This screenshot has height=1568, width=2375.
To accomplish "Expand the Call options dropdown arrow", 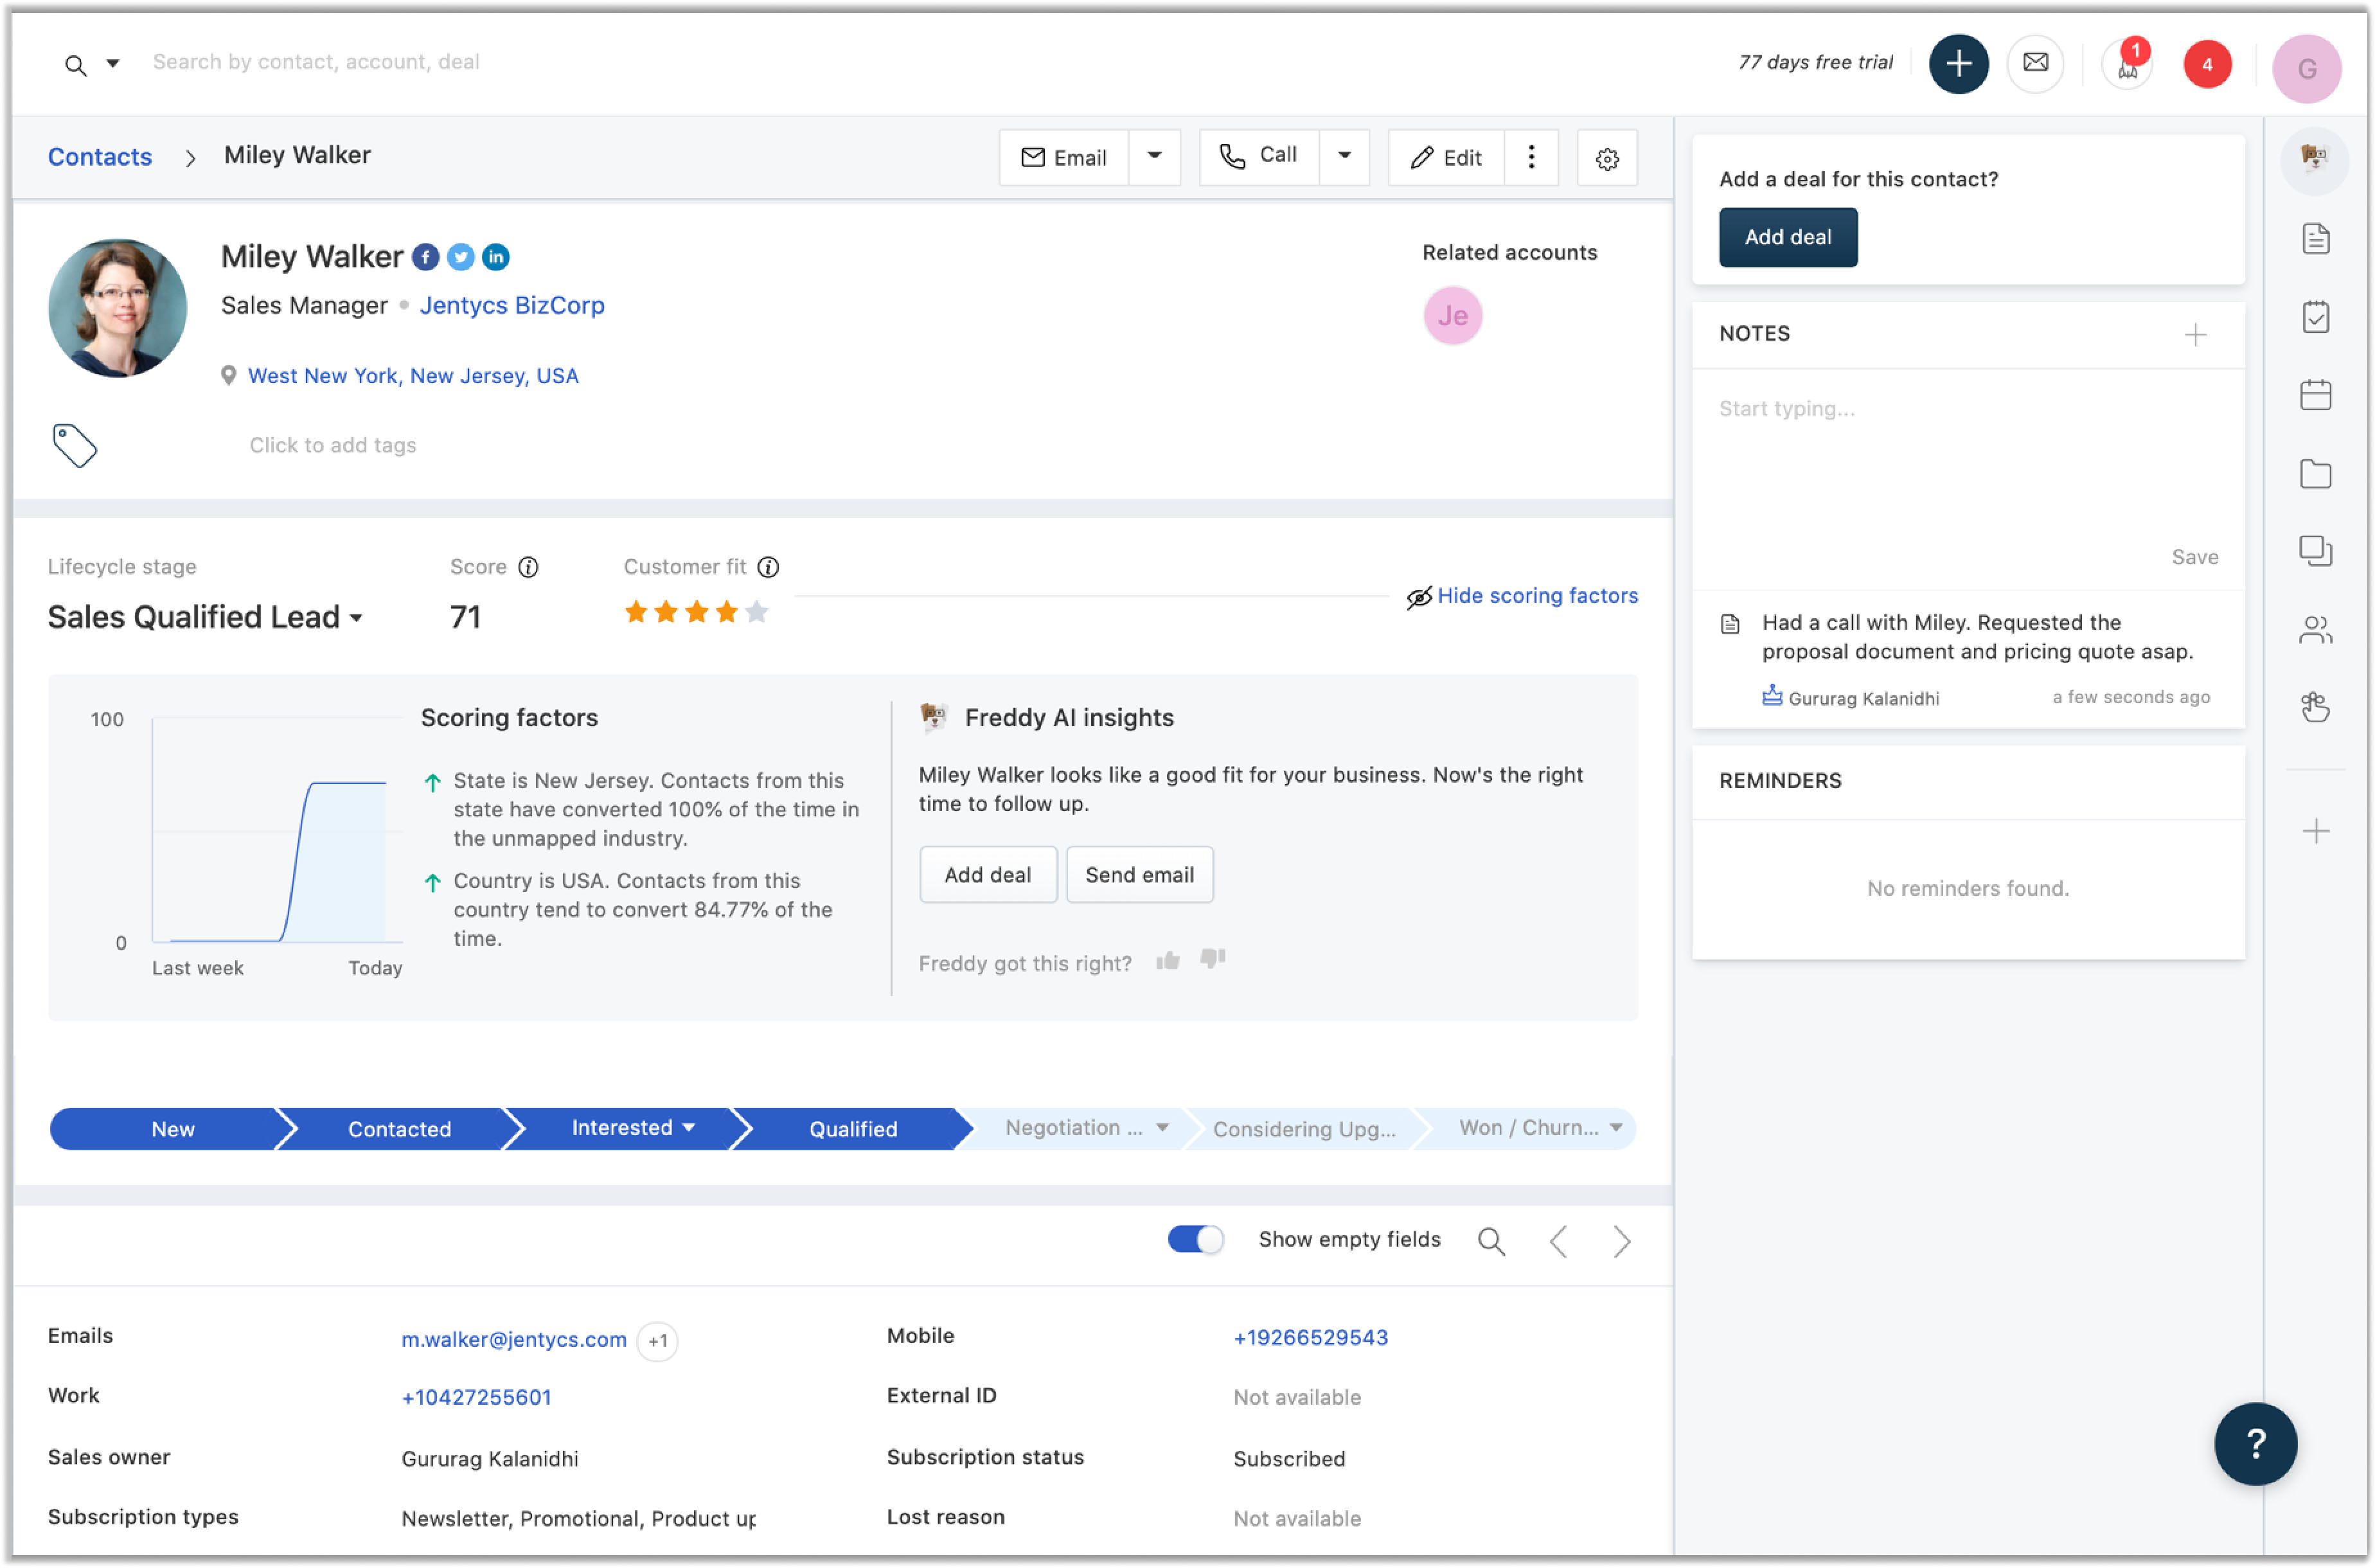I will pyautogui.click(x=1344, y=156).
